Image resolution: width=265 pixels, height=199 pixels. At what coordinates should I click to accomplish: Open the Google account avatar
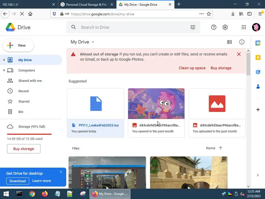pos(256,27)
